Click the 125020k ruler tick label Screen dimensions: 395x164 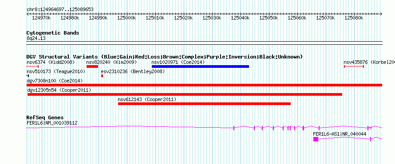click(183, 18)
